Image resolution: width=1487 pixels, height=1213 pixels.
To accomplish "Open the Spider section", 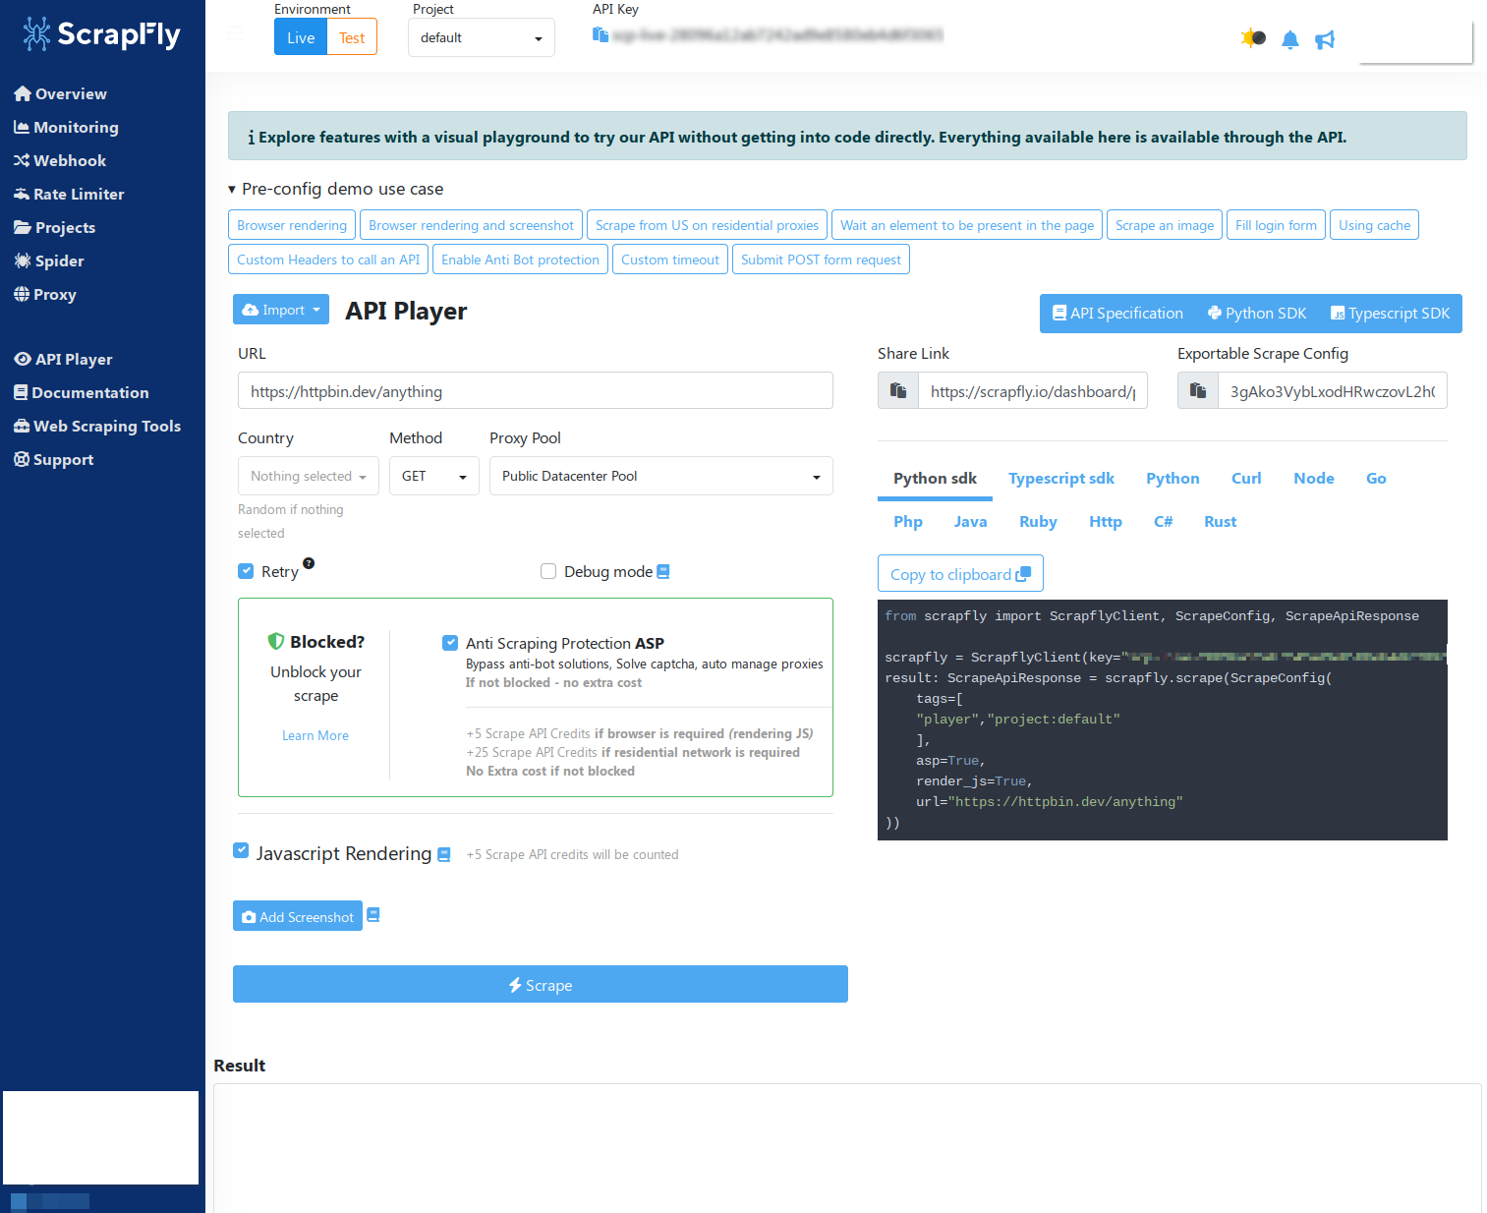I will click(x=49, y=260).
